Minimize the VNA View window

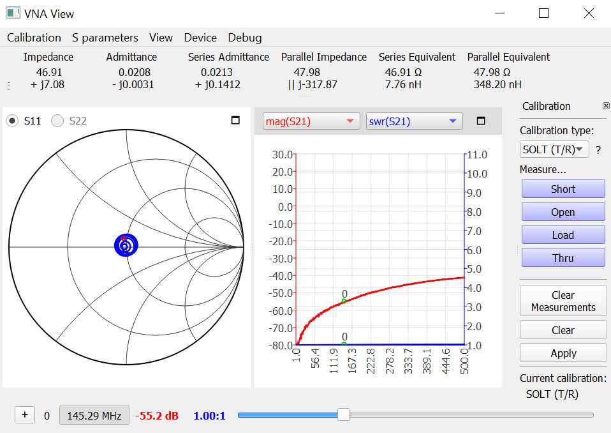click(499, 13)
